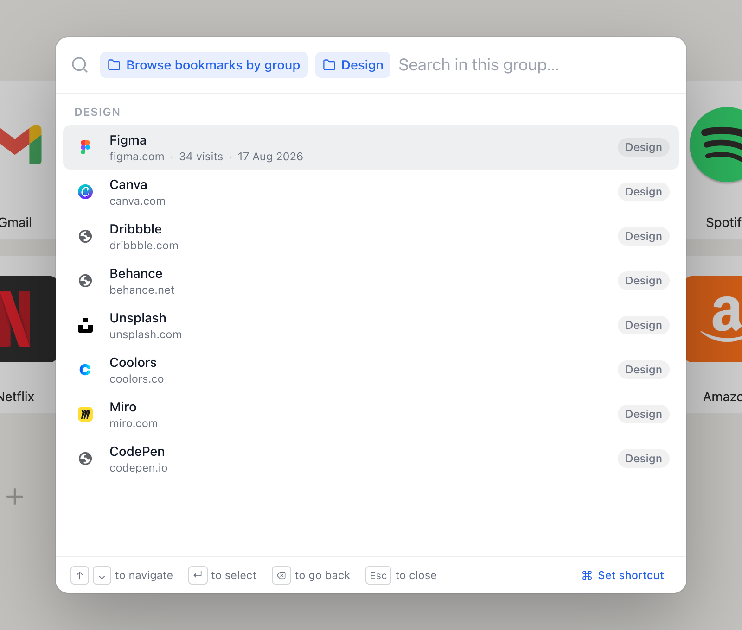742x630 pixels.
Task: Click the up arrow key hint
Action: [x=80, y=575]
